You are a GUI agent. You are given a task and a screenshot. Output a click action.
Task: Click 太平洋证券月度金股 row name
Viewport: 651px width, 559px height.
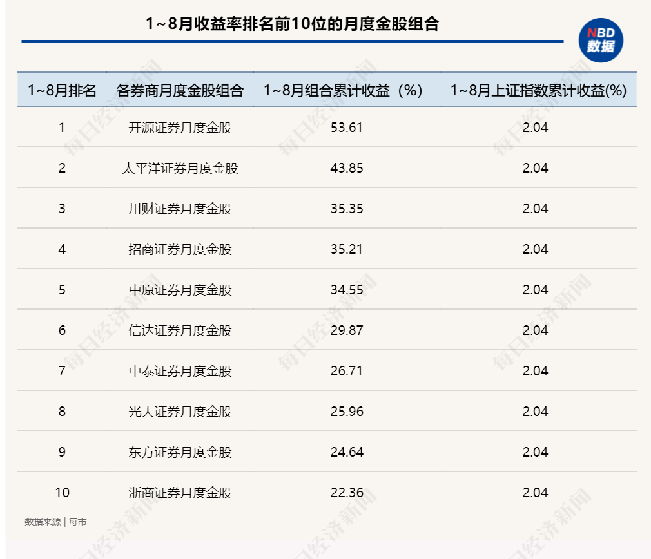(x=180, y=168)
